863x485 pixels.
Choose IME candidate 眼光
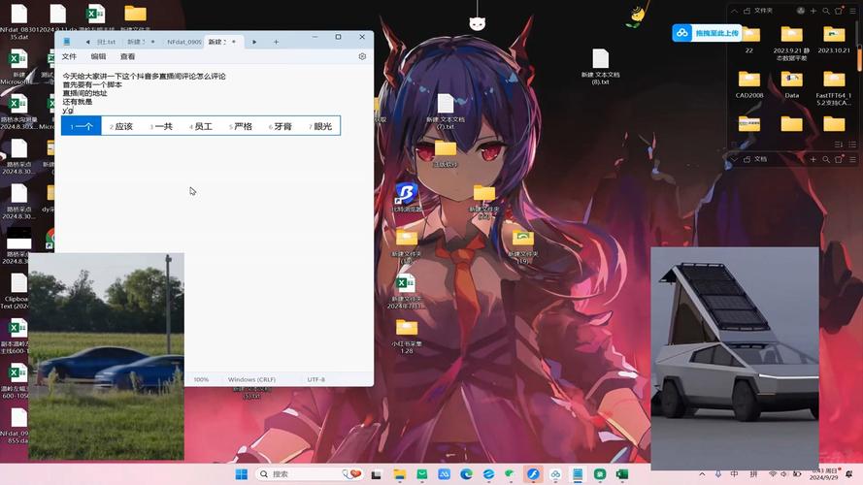[x=320, y=126]
